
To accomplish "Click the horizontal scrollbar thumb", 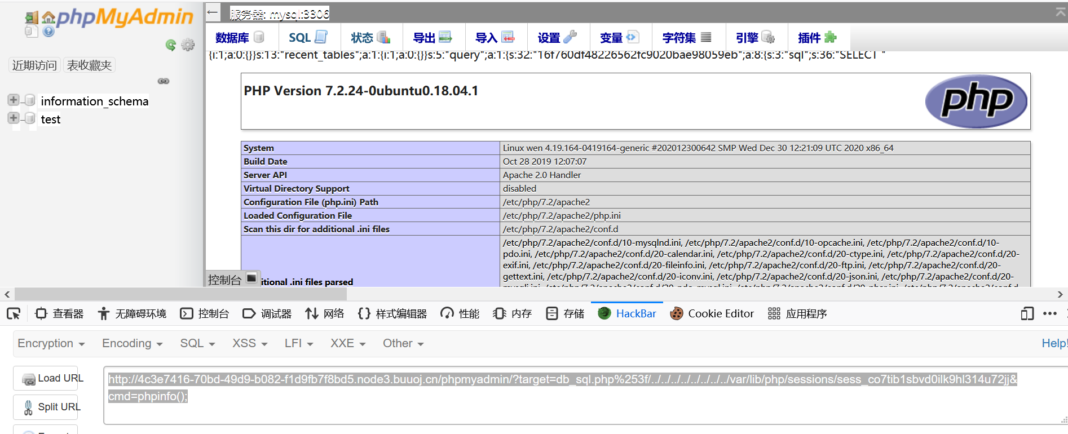I will point(180,294).
